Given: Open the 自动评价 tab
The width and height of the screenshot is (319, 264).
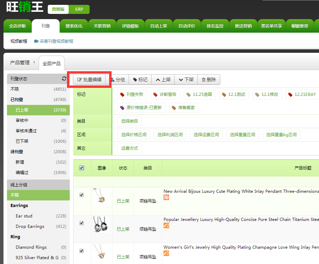Looking at the screenshot, I should 187,26.
